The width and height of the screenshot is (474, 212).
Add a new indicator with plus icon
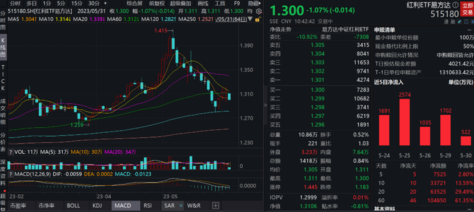tap(215, 206)
